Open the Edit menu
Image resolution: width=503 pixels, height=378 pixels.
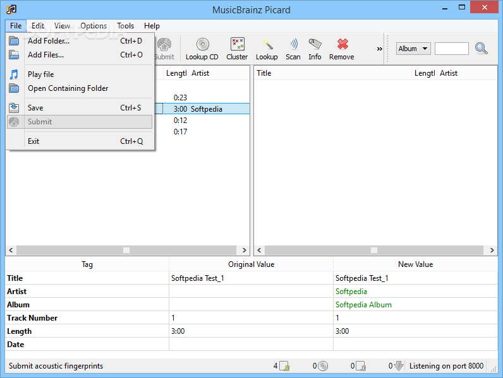click(x=38, y=26)
